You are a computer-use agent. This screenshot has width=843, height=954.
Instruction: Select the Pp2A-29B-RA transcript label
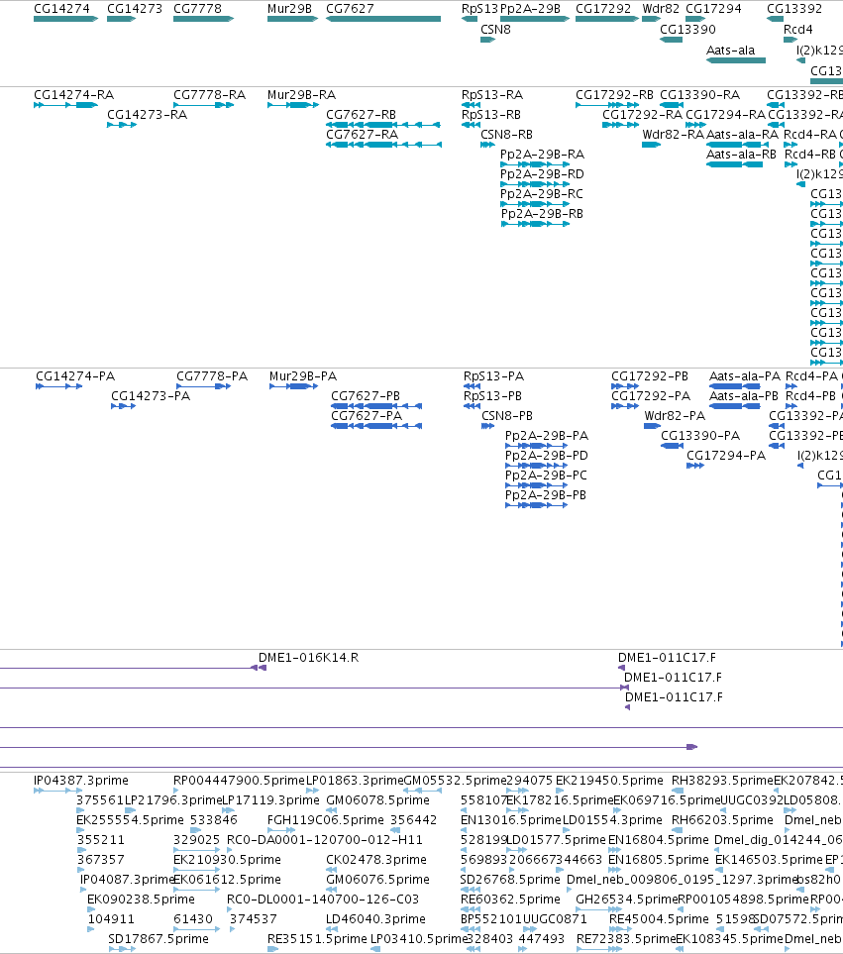click(x=542, y=154)
